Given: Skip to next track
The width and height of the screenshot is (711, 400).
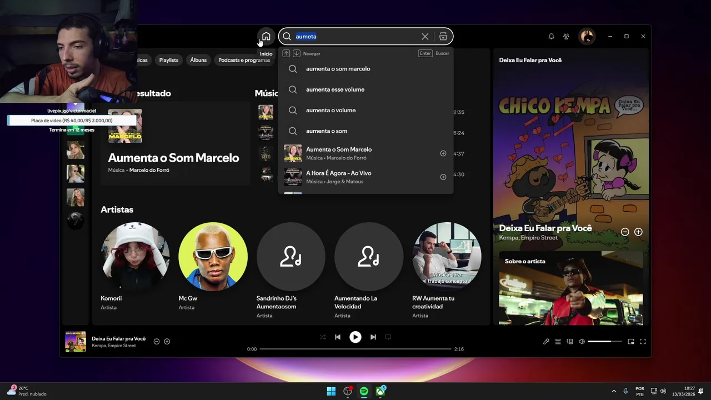Looking at the screenshot, I should [373, 337].
